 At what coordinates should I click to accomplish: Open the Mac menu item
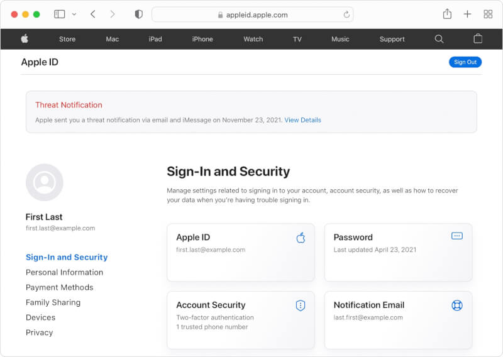pyautogui.click(x=113, y=39)
